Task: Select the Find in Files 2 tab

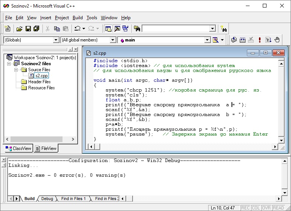Action: (106, 199)
